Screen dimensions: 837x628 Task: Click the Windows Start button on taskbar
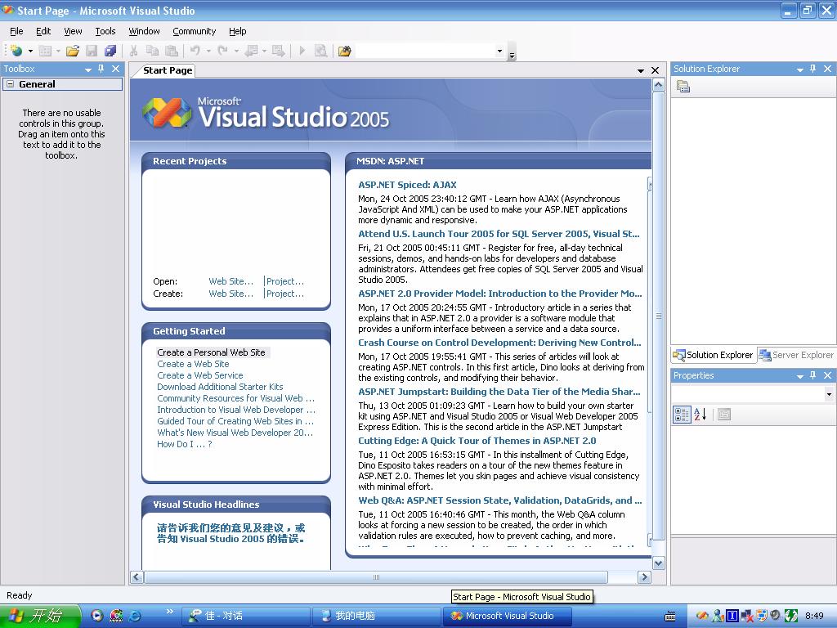coord(41,616)
